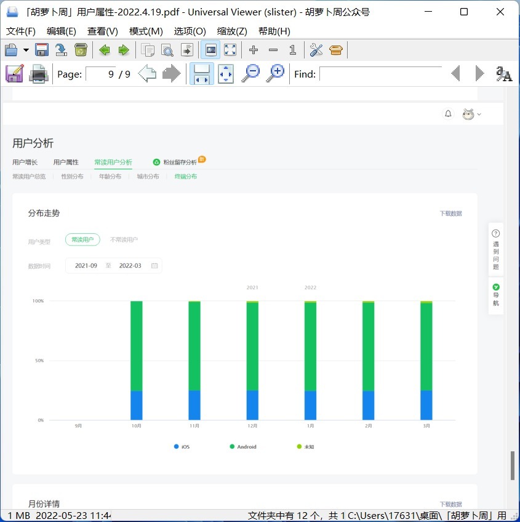The height and width of the screenshot is (522, 520).
Task: Click the save file icon in top toolbar
Action: 42,50
